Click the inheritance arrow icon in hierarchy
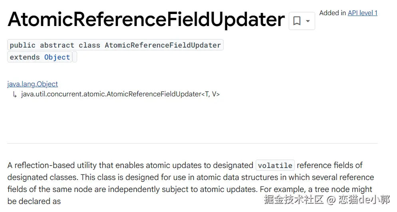This screenshot has width=397, height=212. point(15,95)
